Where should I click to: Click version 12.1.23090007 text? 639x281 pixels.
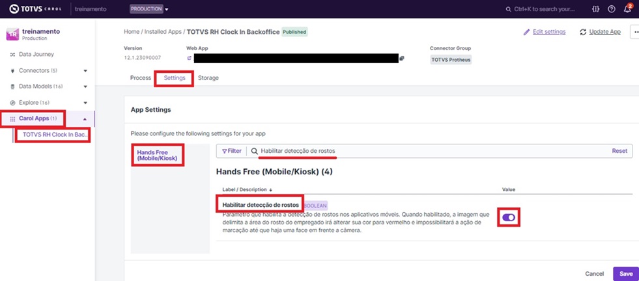[142, 58]
